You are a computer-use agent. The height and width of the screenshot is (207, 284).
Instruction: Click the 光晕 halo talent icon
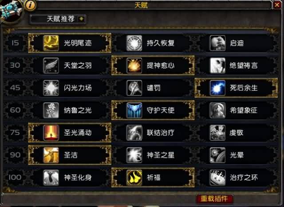217,155
